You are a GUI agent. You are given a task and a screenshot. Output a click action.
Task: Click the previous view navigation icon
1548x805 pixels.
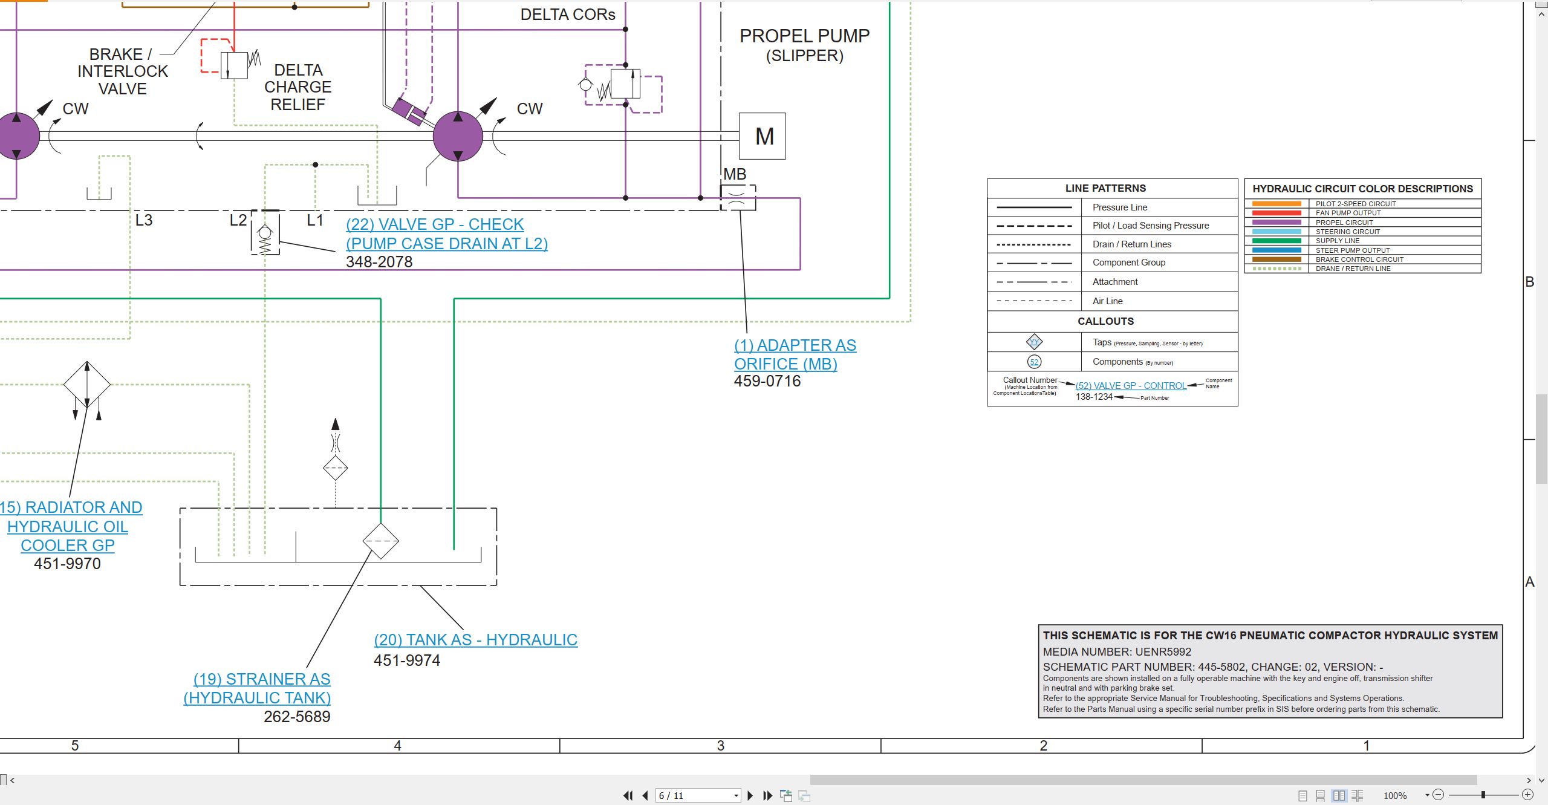pos(786,795)
